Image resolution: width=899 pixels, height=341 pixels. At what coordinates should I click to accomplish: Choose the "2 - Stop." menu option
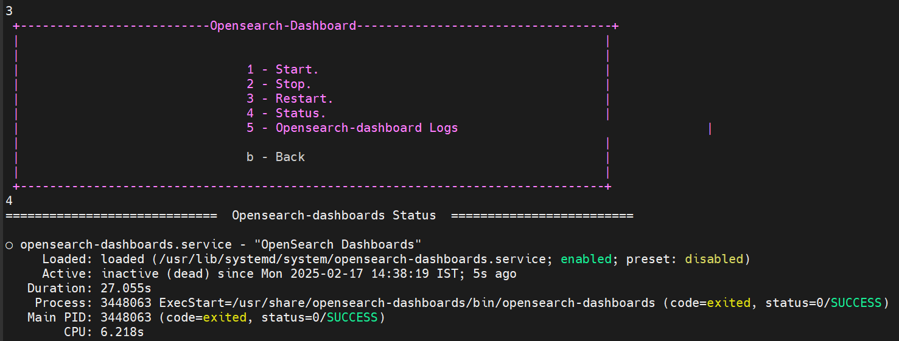pyautogui.click(x=279, y=84)
